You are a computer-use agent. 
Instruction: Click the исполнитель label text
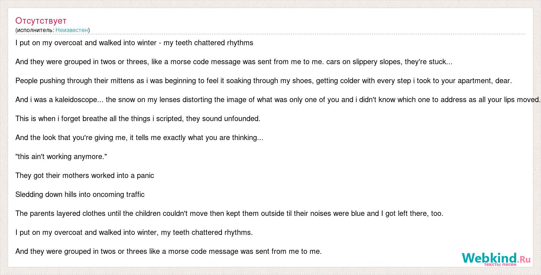35,30
